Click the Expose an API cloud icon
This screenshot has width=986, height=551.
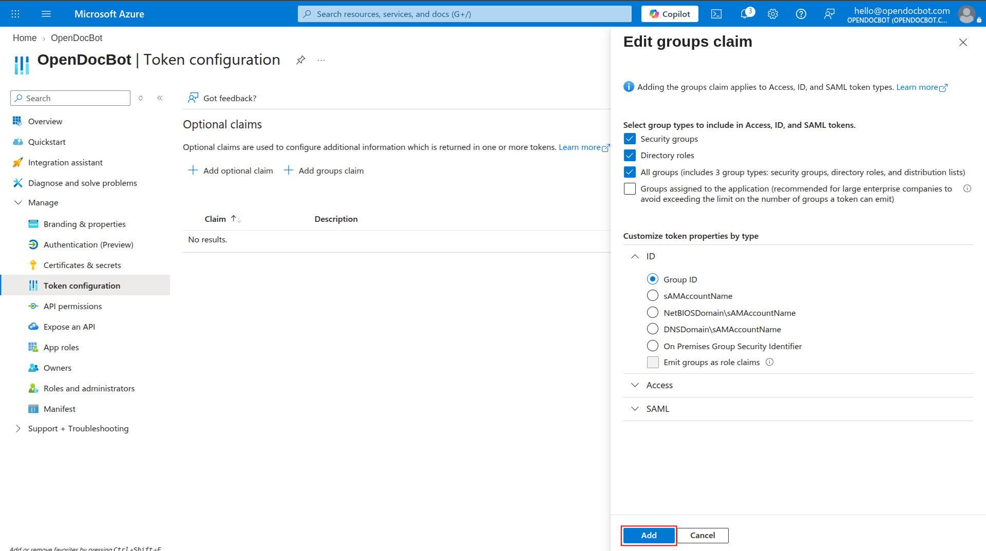click(33, 327)
